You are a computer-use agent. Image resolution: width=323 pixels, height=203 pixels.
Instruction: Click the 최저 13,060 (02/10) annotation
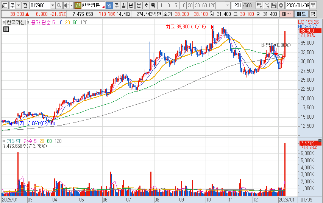coord(35,123)
